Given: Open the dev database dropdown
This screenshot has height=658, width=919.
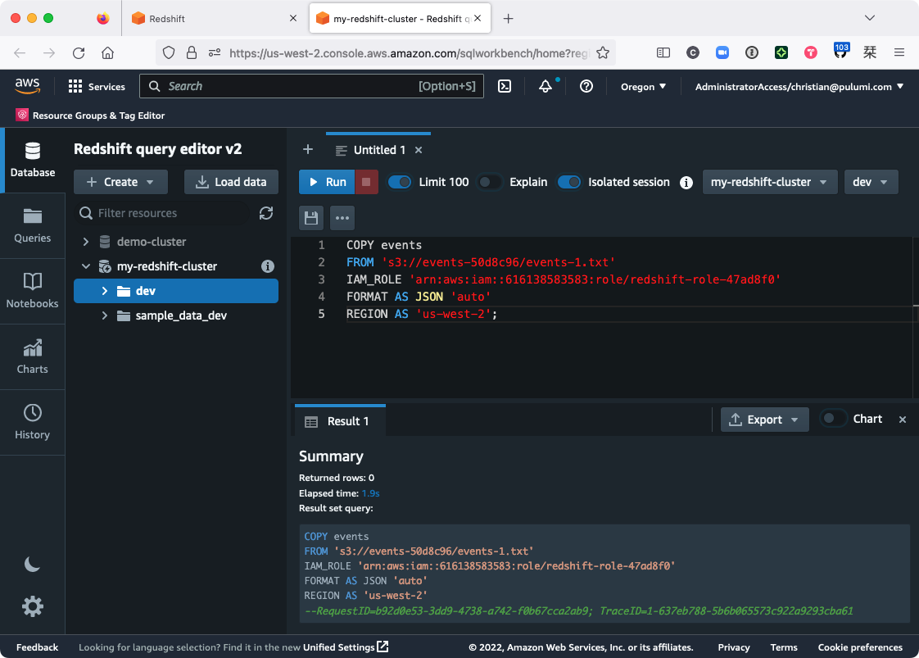Looking at the screenshot, I should 871,182.
